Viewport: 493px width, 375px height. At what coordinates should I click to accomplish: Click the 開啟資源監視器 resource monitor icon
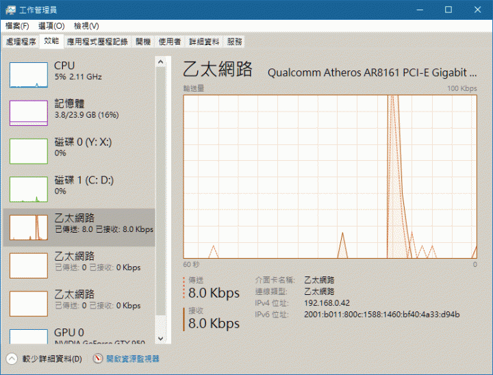pyautogui.click(x=99, y=359)
